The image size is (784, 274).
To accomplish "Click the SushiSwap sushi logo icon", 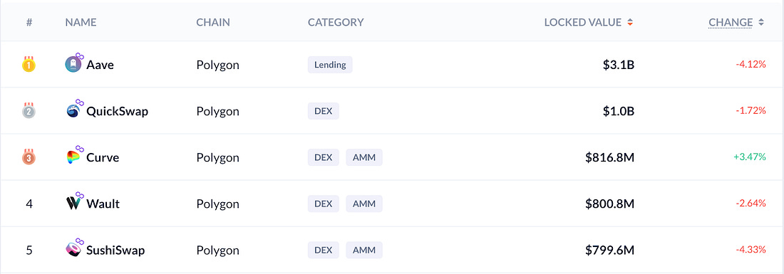I will tap(73, 250).
